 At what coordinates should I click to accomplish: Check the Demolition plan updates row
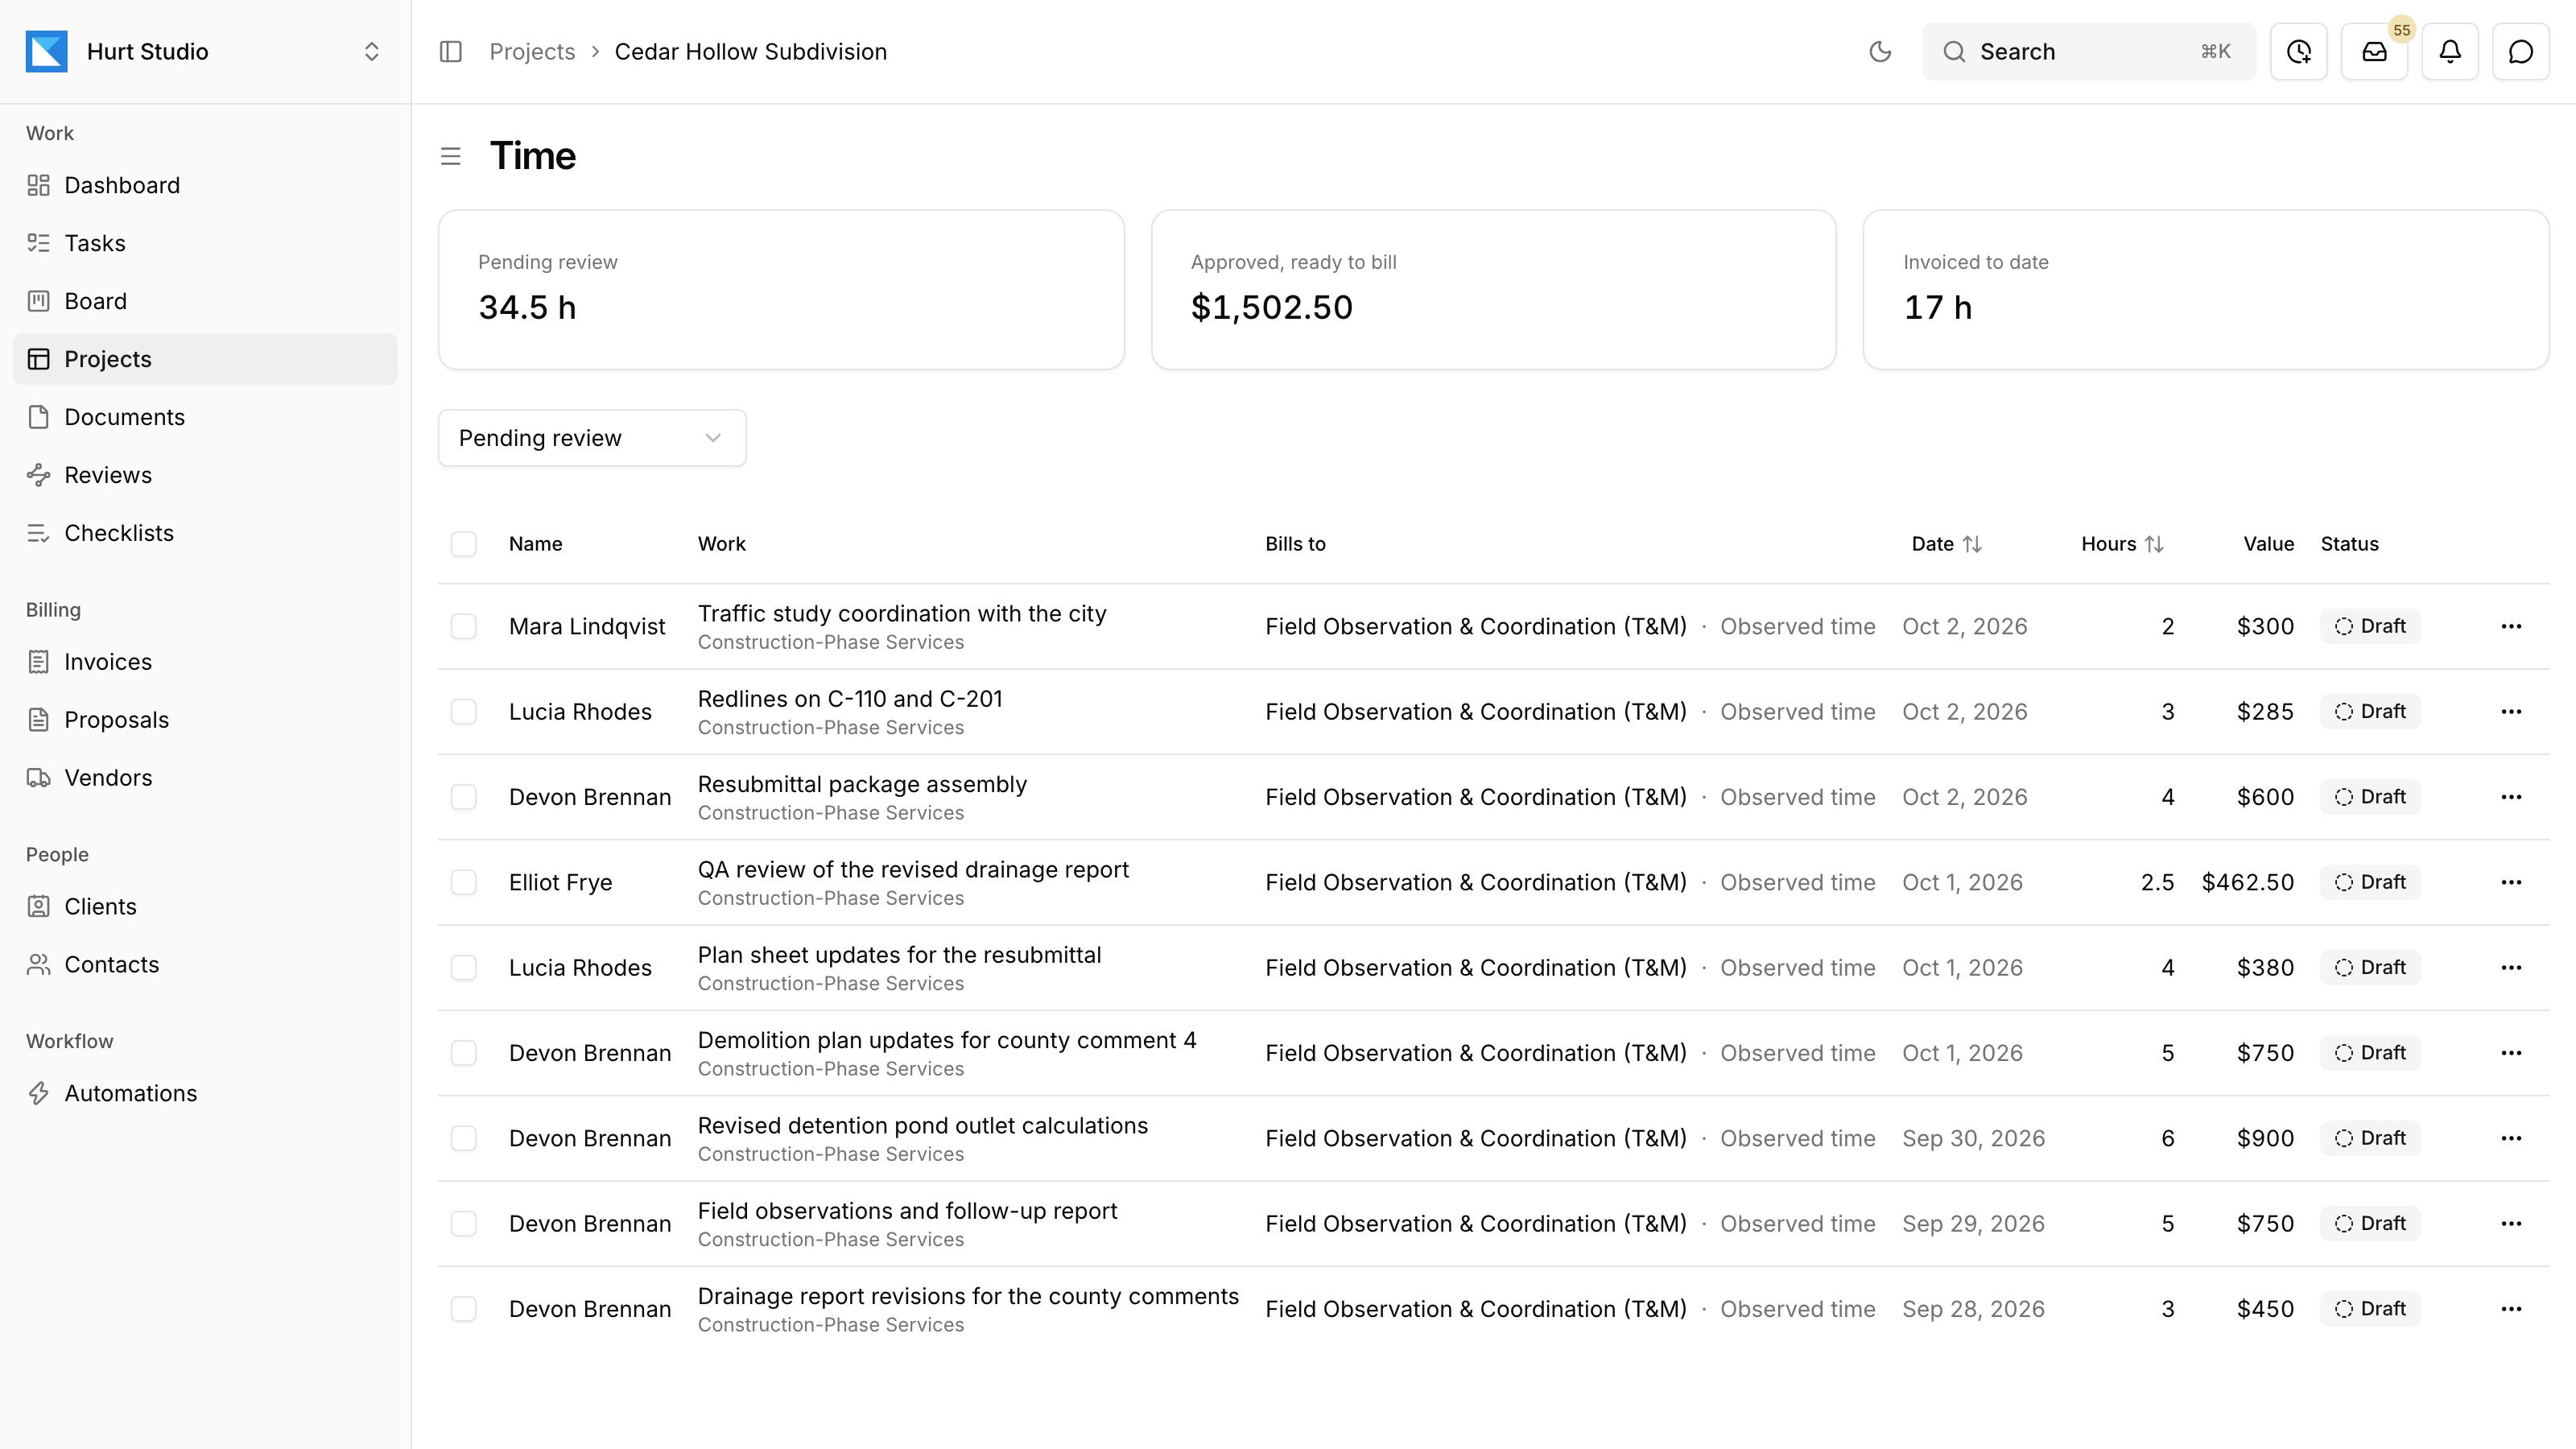click(463, 1053)
